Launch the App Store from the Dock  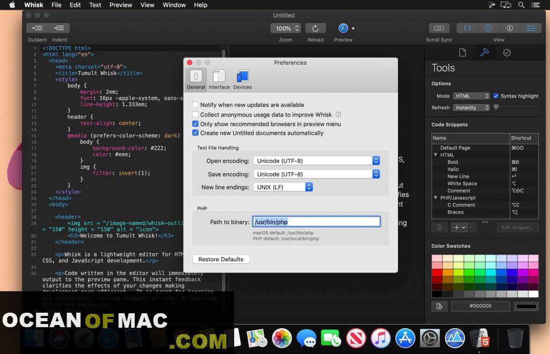coord(405,338)
